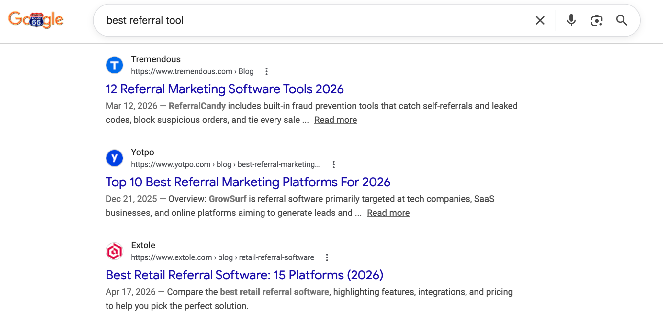The width and height of the screenshot is (663, 325).
Task: Select the Yotpo site name
Action: tap(142, 152)
